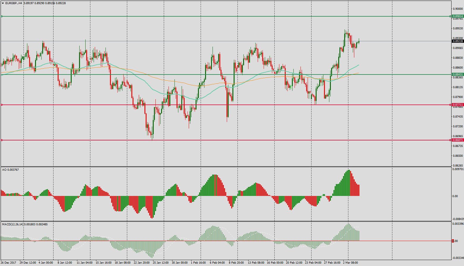Viewport: 464px width, 266px height.
Task: Click the green 0.88431 price label
Action: coord(458,75)
